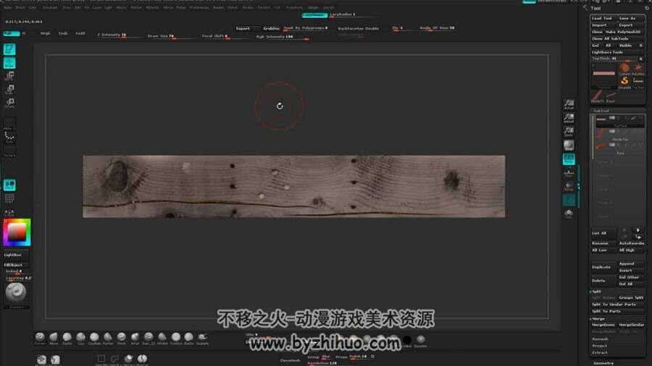Viewport: 652px width, 366px height.
Task: Select the Move brush icon
Action: tap(54, 339)
